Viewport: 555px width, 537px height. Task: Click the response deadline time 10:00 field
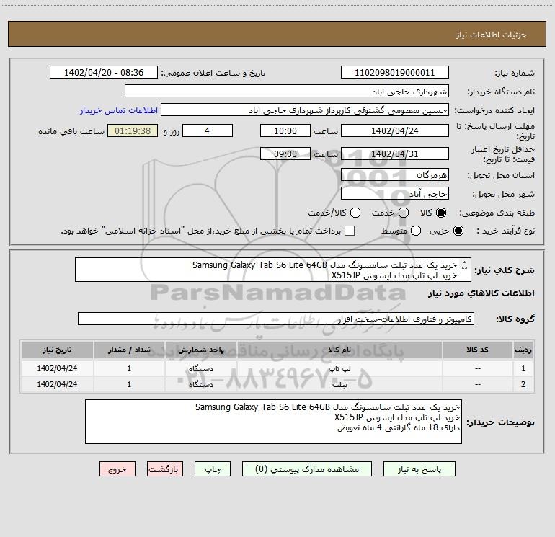click(285, 130)
